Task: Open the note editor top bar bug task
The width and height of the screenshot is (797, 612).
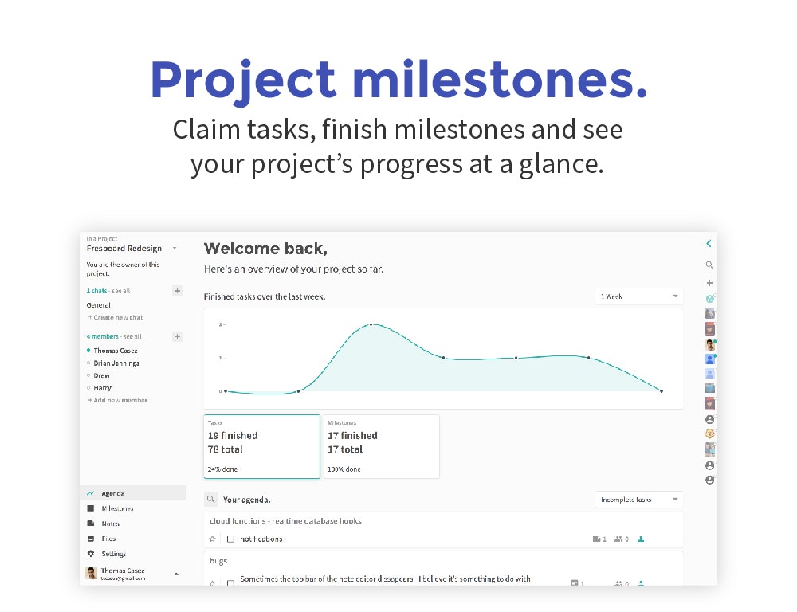Action: [x=385, y=579]
